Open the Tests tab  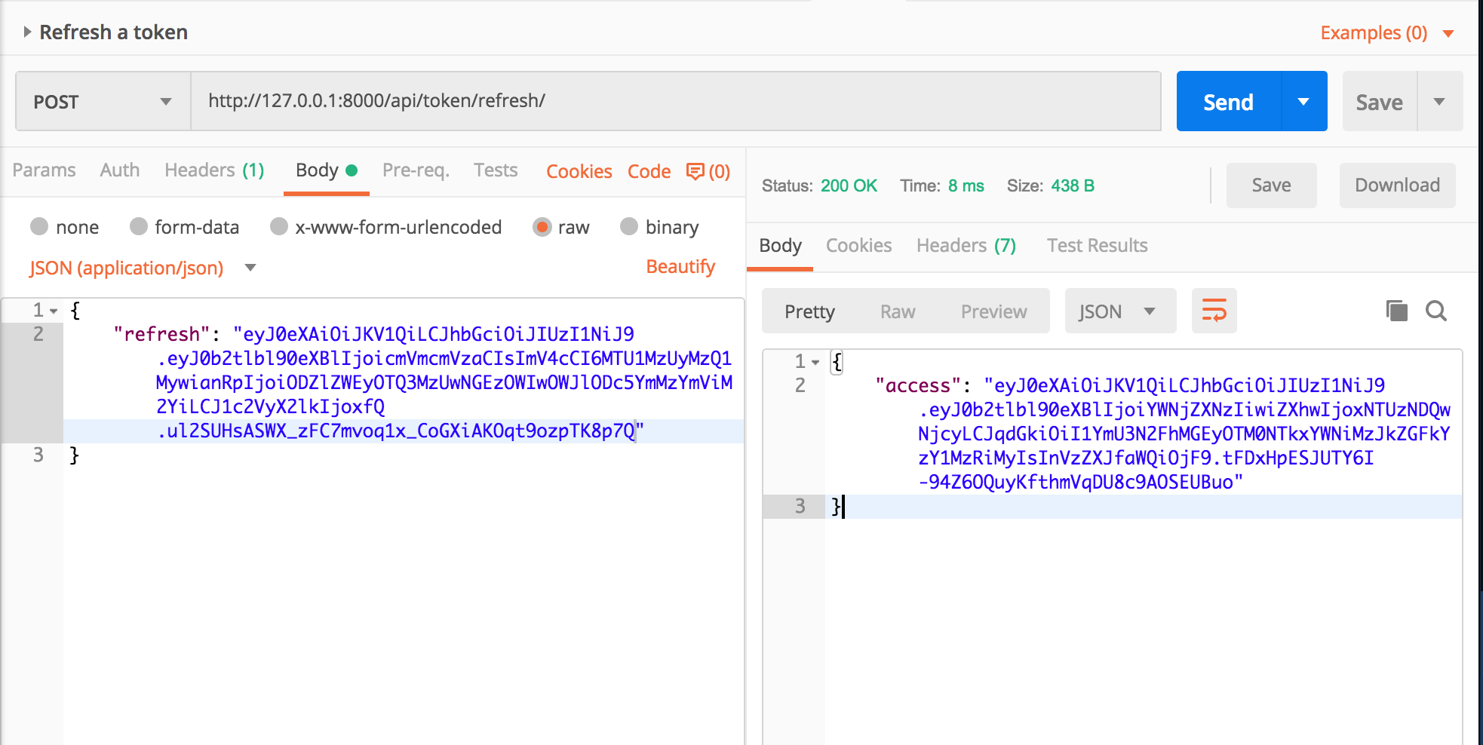(496, 170)
